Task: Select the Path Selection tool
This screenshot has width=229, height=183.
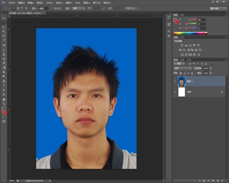Action: click(4, 91)
